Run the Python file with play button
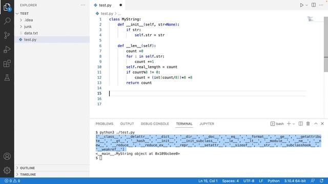 click(302, 5)
